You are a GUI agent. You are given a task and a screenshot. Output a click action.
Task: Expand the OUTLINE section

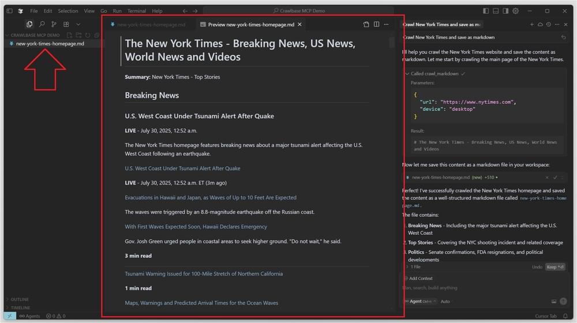pyautogui.click(x=20, y=299)
